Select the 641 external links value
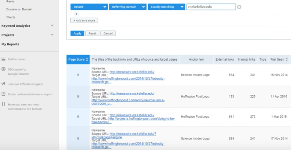 231,117
